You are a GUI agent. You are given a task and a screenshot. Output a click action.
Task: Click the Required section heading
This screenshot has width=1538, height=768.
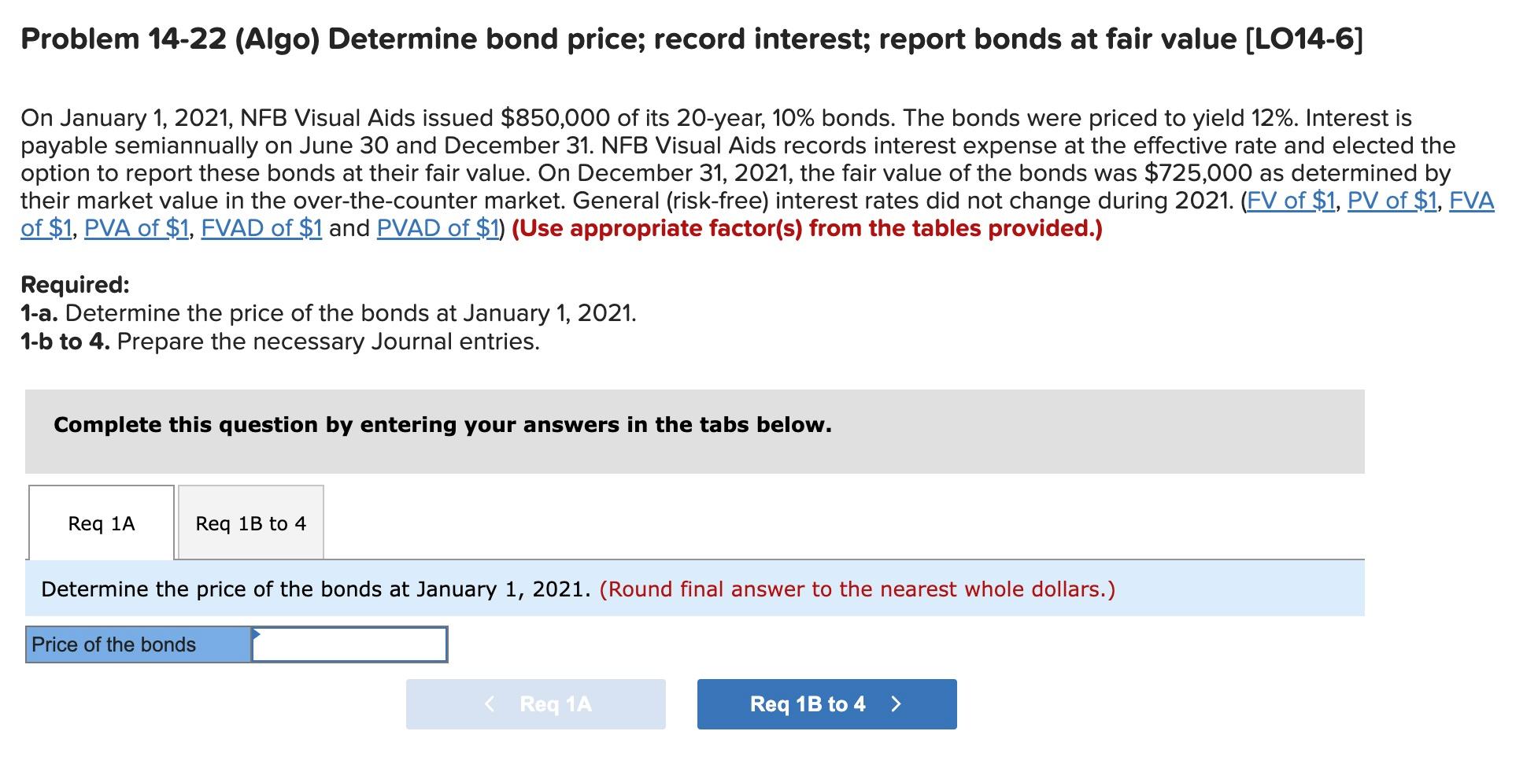coord(74,284)
